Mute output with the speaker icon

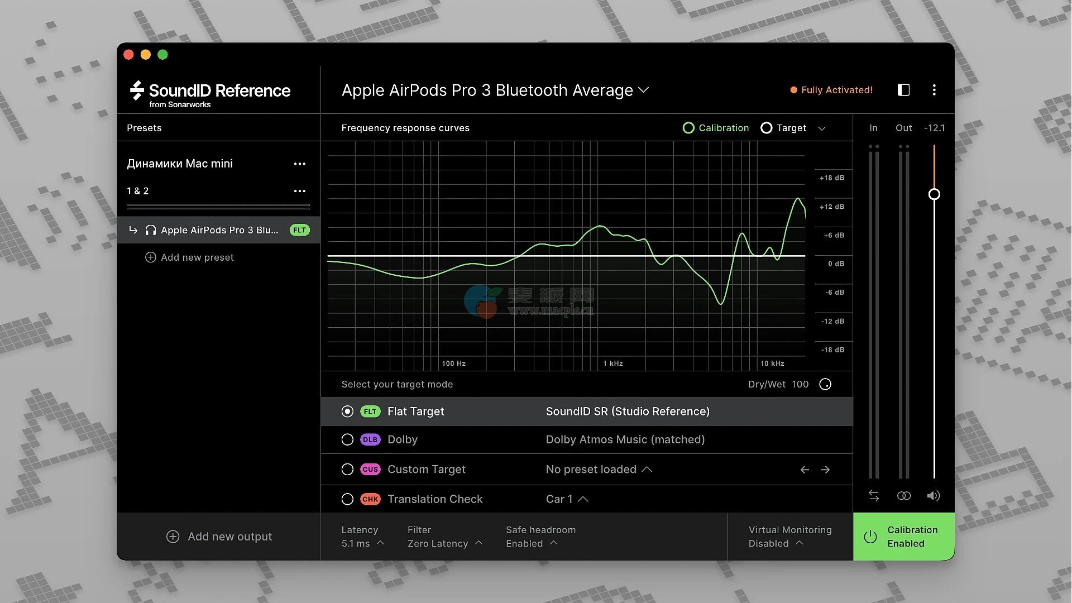click(933, 496)
